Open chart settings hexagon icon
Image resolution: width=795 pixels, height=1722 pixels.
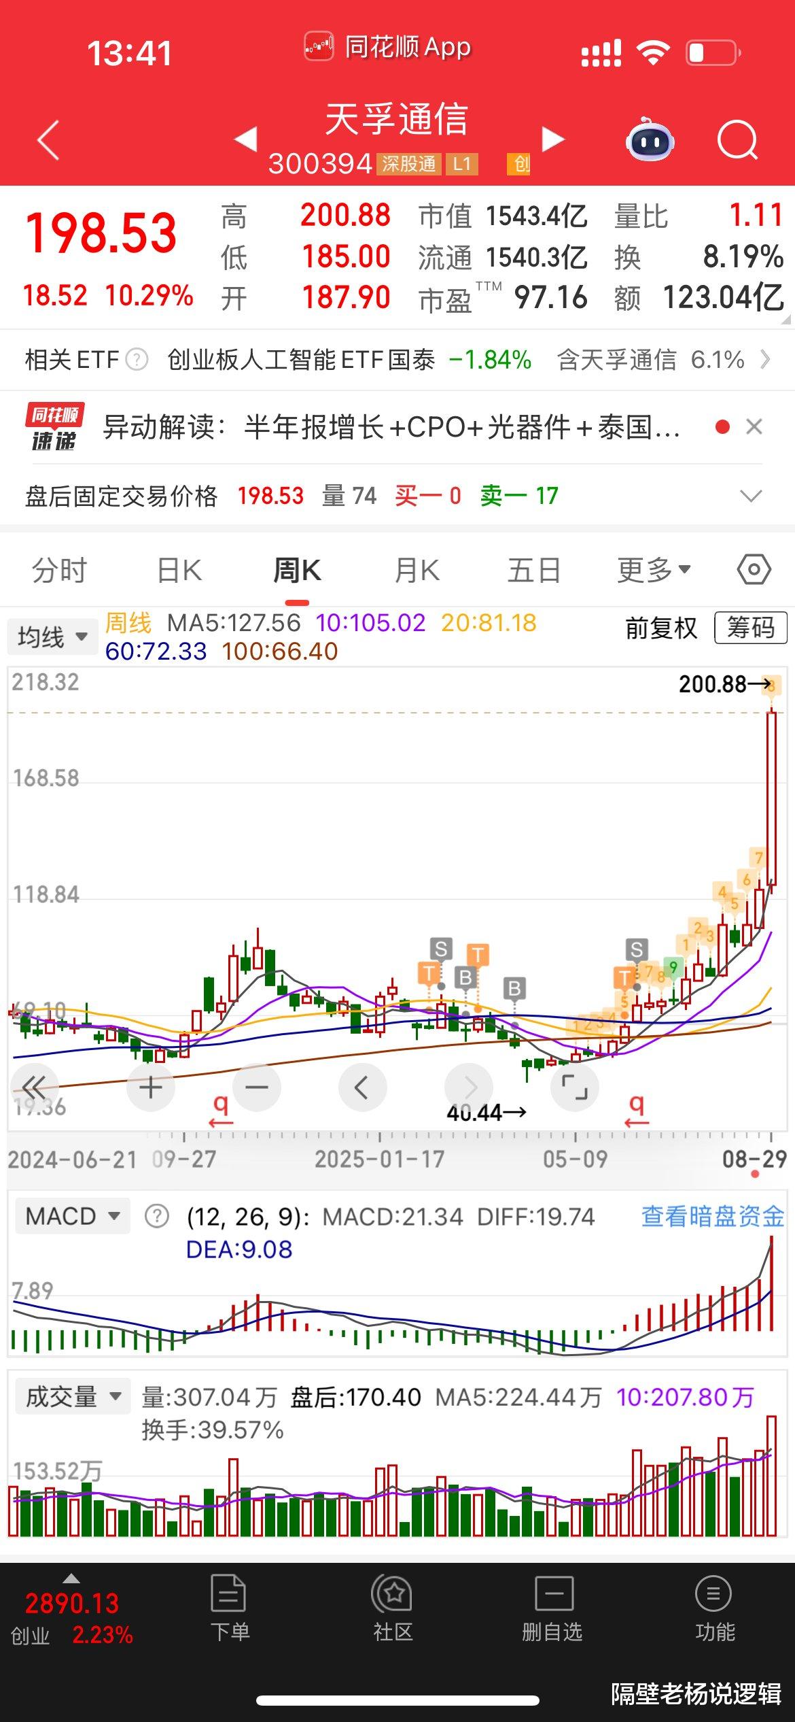click(x=754, y=569)
